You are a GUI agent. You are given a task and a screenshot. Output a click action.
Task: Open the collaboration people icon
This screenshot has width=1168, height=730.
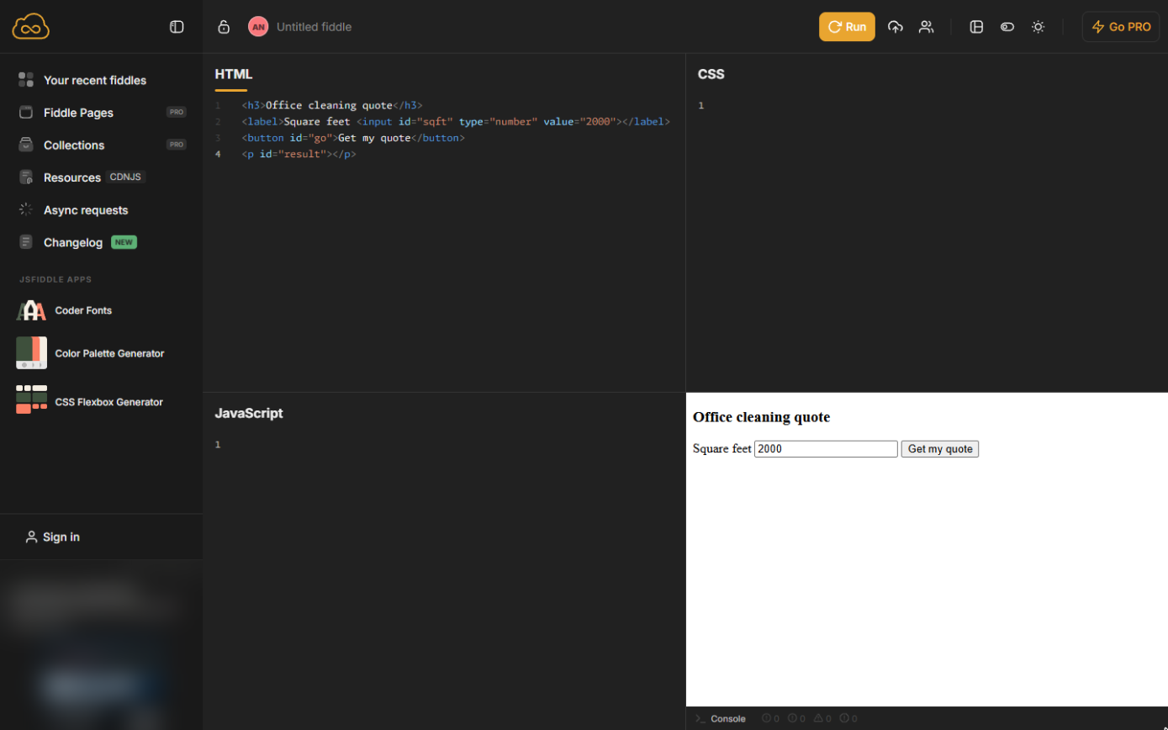click(x=927, y=27)
